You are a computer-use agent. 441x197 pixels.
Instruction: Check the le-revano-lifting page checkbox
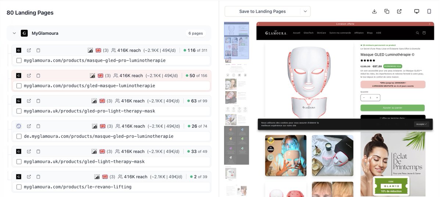pos(19,187)
